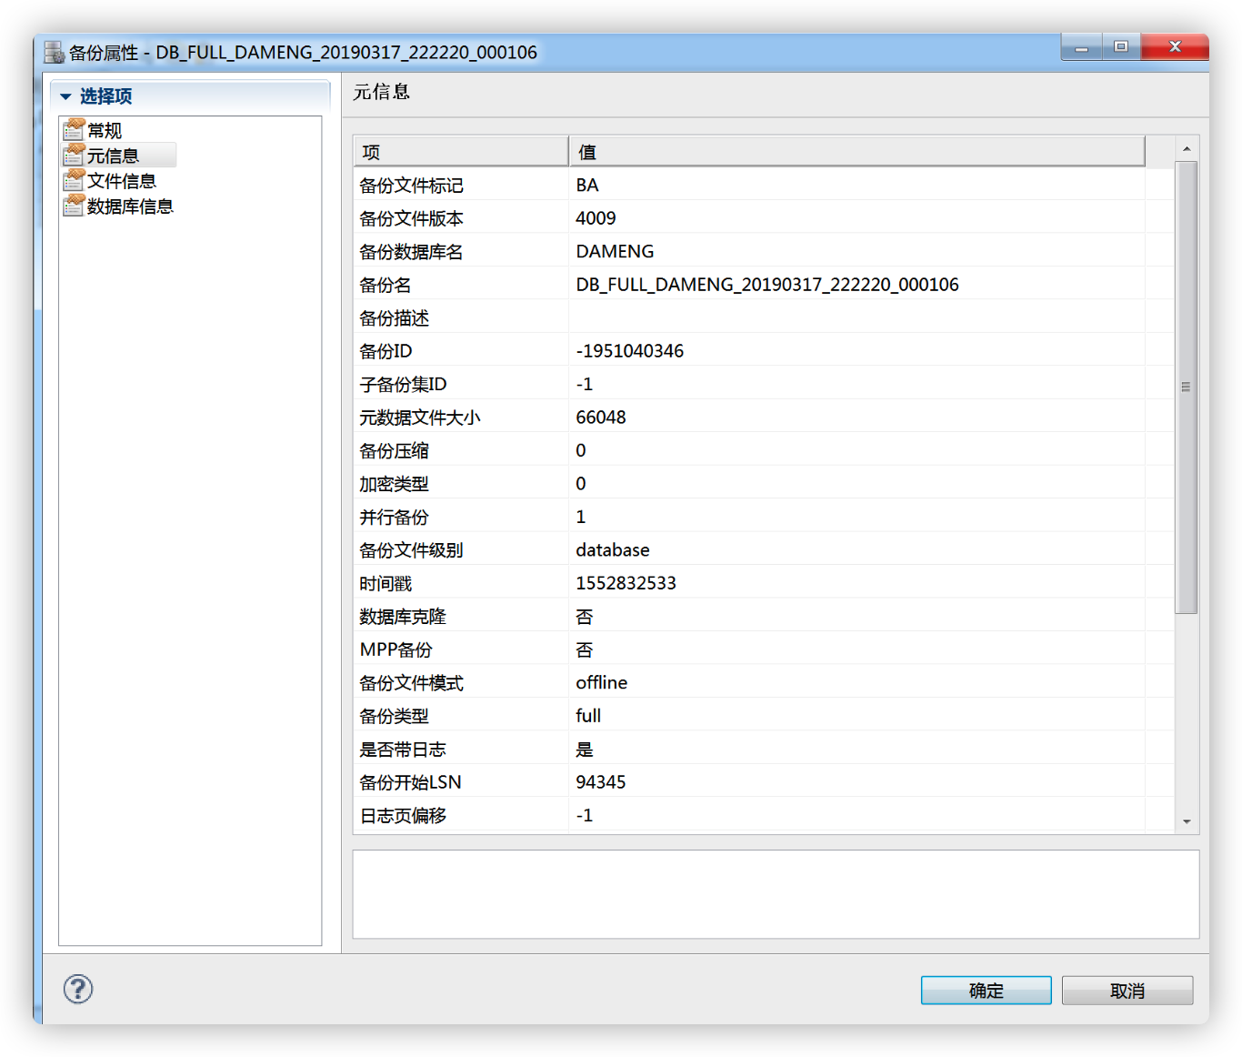Viewport: 1242px width, 1057px height.
Task: Select the value offline
Action: [601, 682]
